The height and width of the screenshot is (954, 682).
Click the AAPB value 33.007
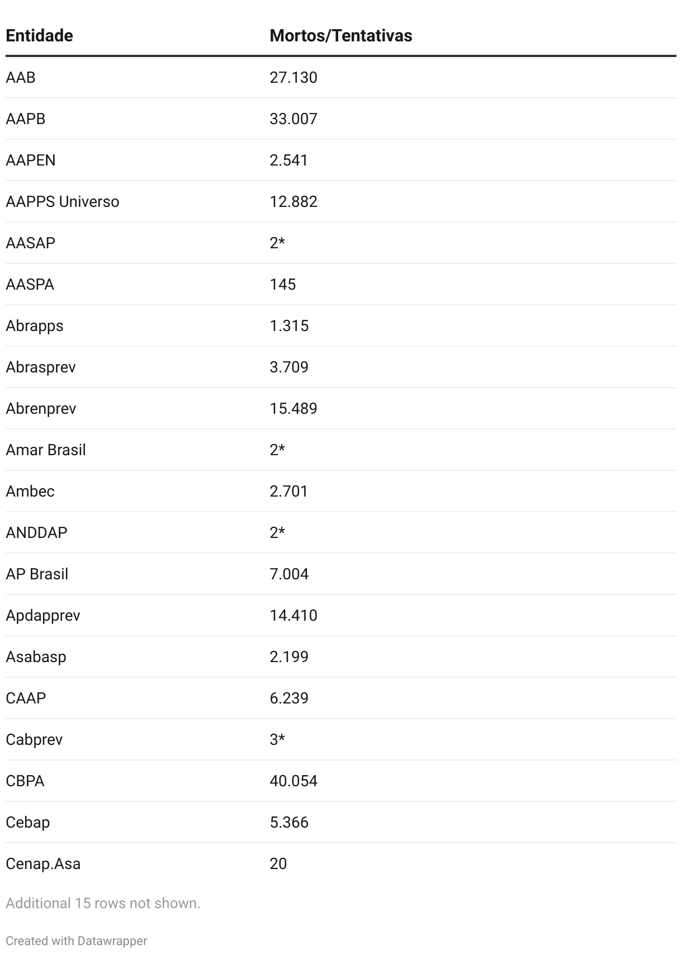293,119
